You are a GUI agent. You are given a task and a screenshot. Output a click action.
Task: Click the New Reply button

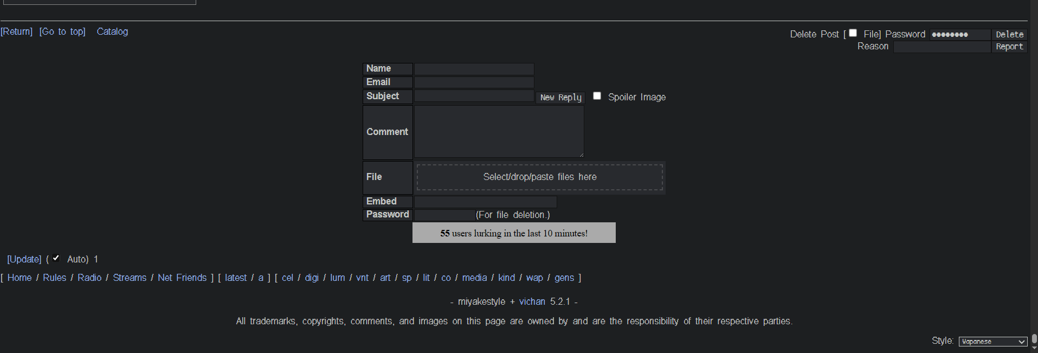(x=560, y=98)
